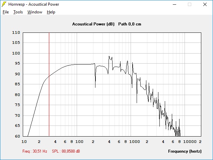Click the 'Hornresp - Acoustical Power' window title
Screen dimensions: 213x160
34,4
